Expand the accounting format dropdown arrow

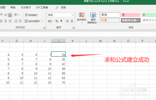pyautogui.click(x=53, y=21)
